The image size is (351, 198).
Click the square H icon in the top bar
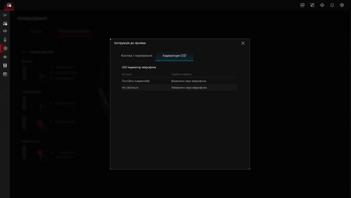pyautogui.click(x=302, y=5)
